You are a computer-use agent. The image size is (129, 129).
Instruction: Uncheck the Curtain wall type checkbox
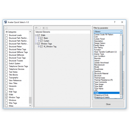pos(41,41)
